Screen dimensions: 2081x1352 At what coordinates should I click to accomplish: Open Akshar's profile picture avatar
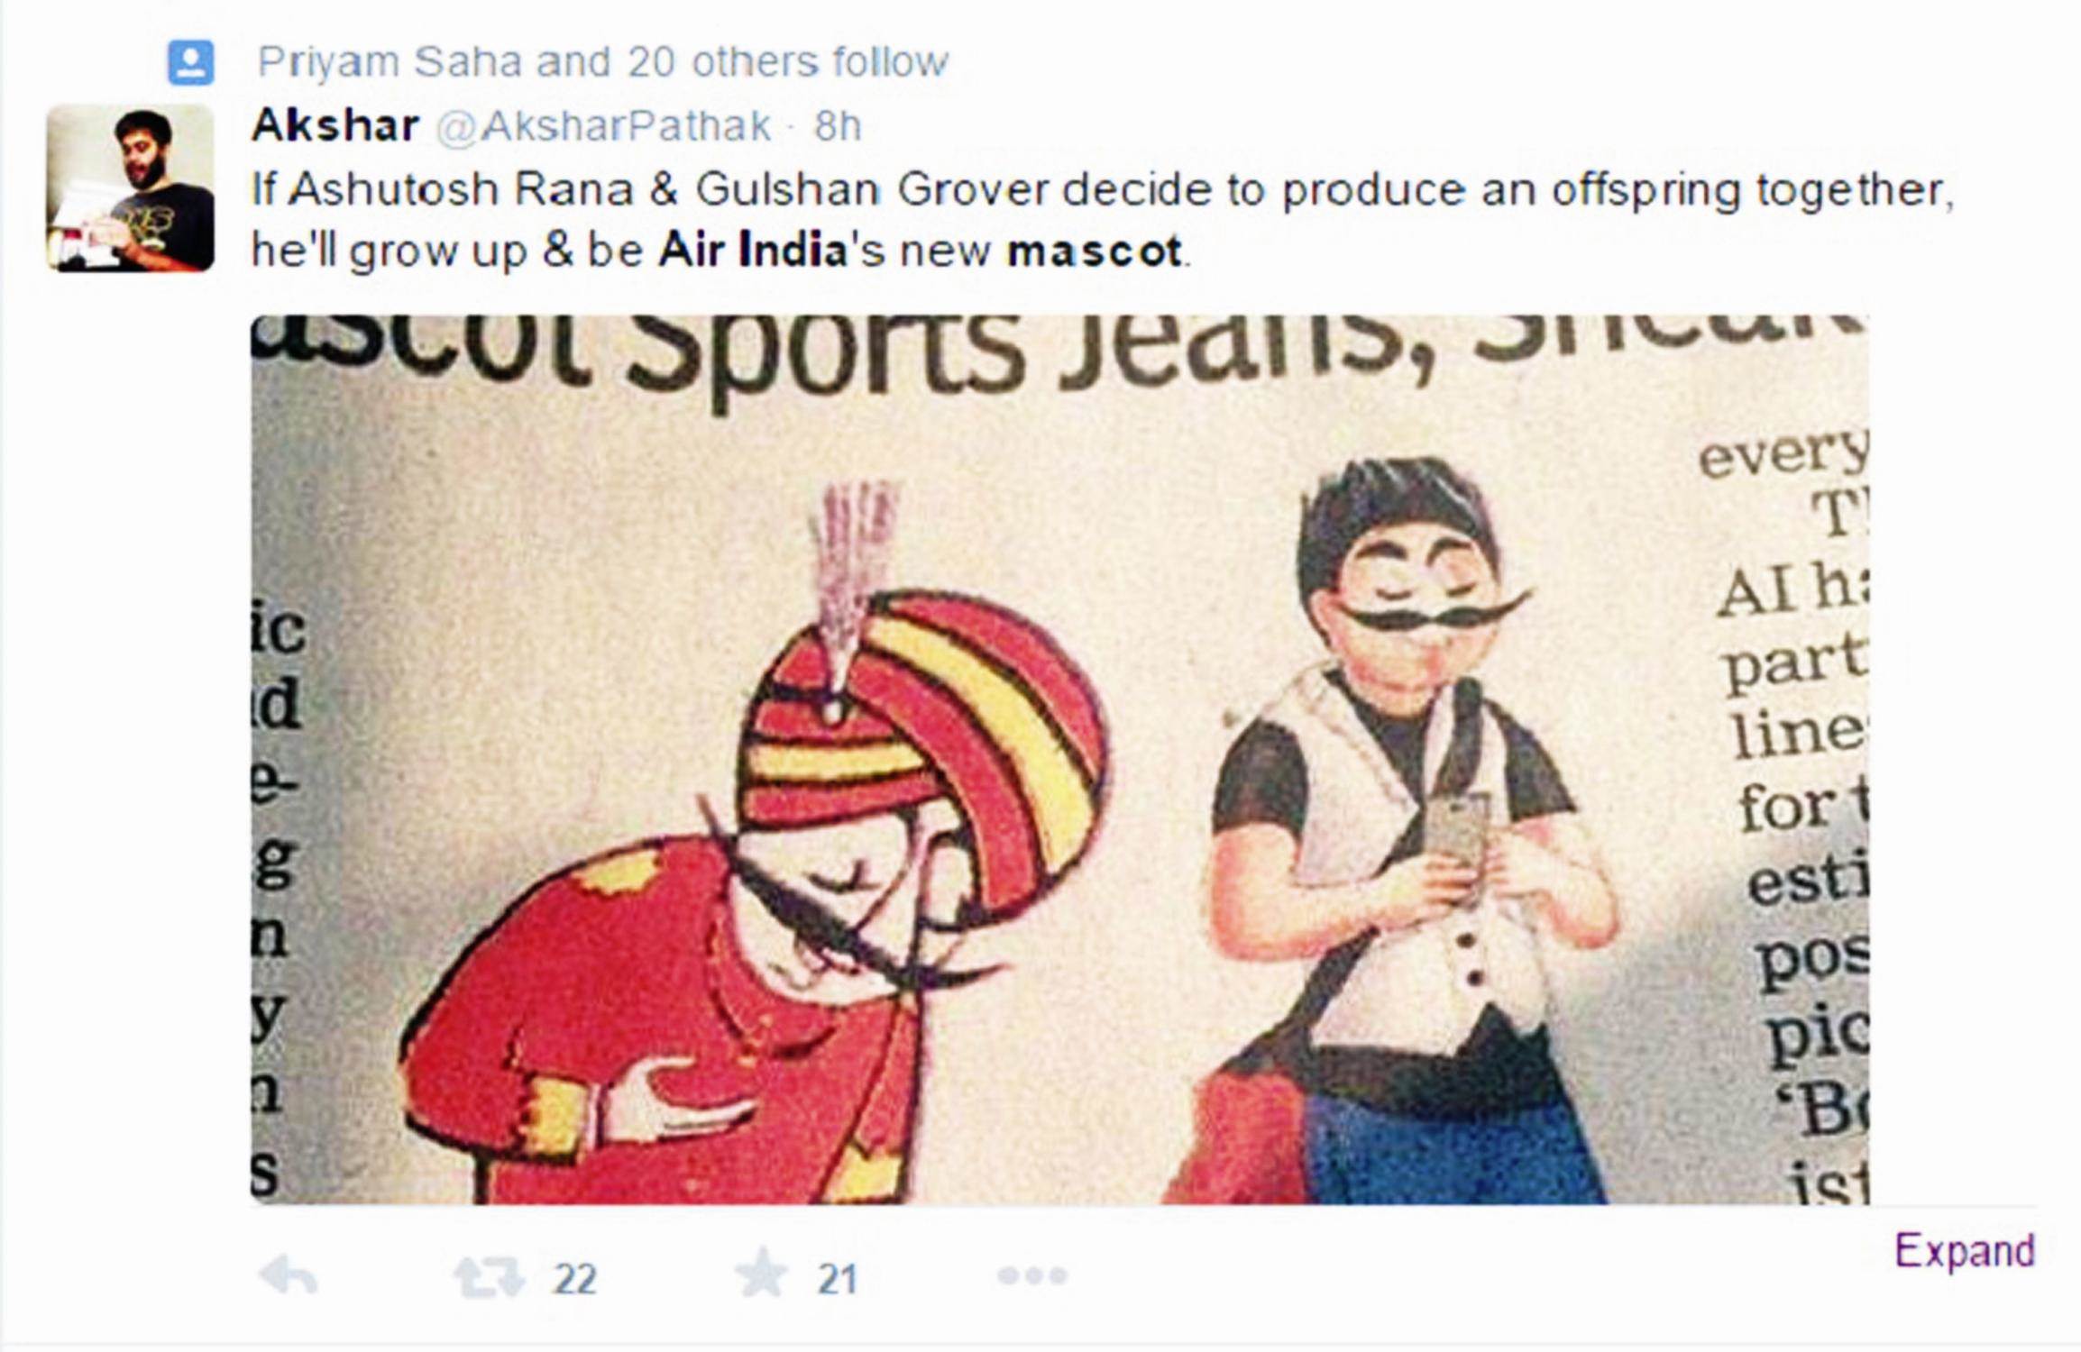click(131, 188)
